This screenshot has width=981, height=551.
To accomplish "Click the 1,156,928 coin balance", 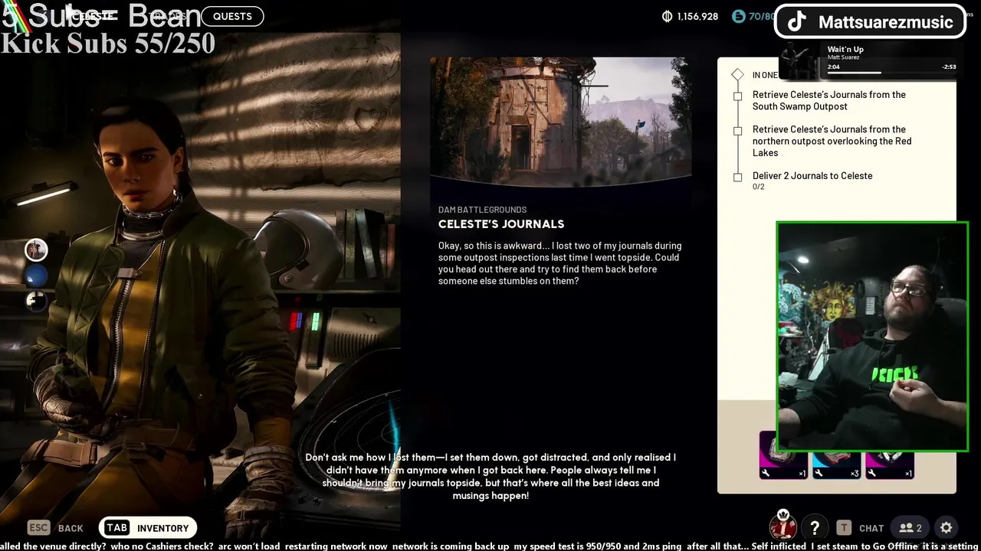I will 697,16.
